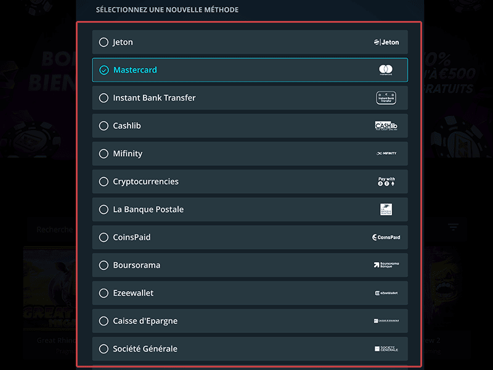This screenshot has width=493, height=370.
Task: Click the Ezeewallet logo icon
Action: click(x=386, y=293)
